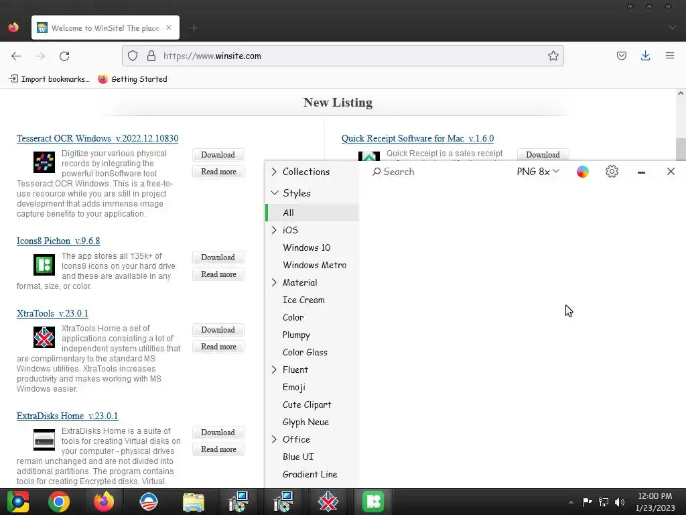Minimize the Pichon window
This screenshot has height=515, width=686.
pos(641,172)
